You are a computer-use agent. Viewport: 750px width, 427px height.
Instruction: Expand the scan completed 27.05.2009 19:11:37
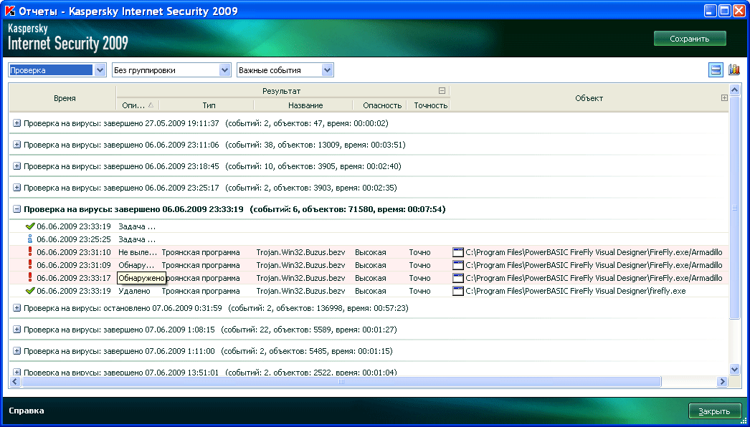coord(16,123)
